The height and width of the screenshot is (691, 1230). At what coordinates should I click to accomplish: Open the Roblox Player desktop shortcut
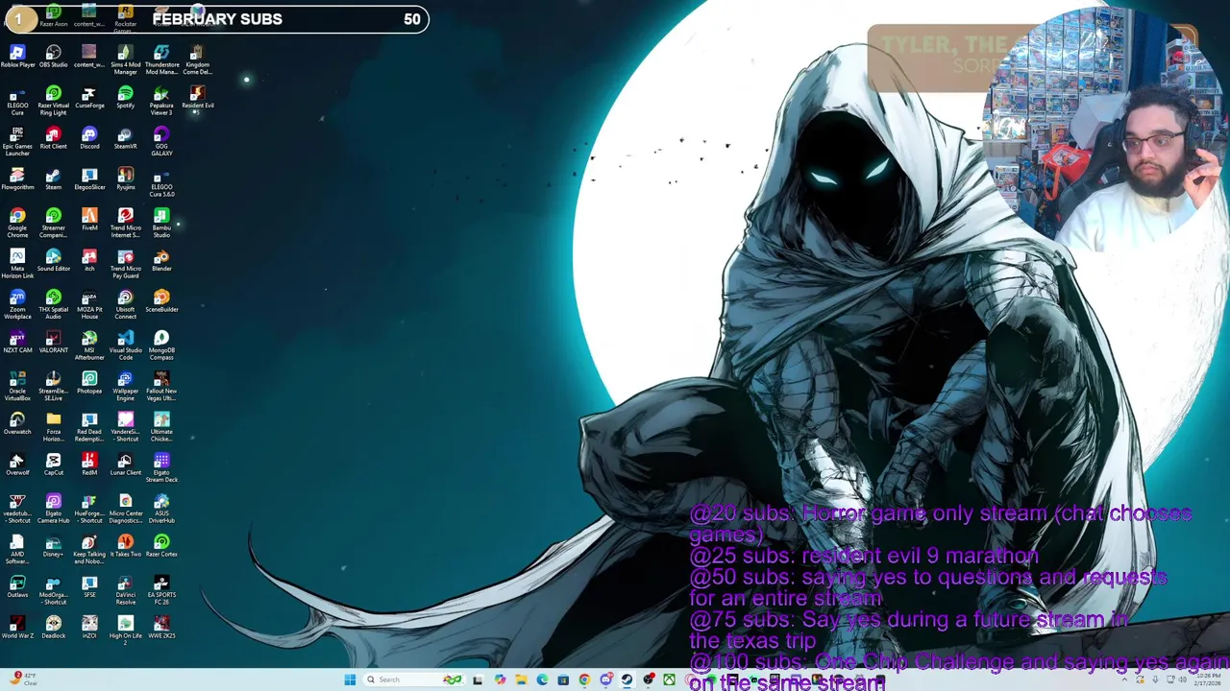click(17, 57)
